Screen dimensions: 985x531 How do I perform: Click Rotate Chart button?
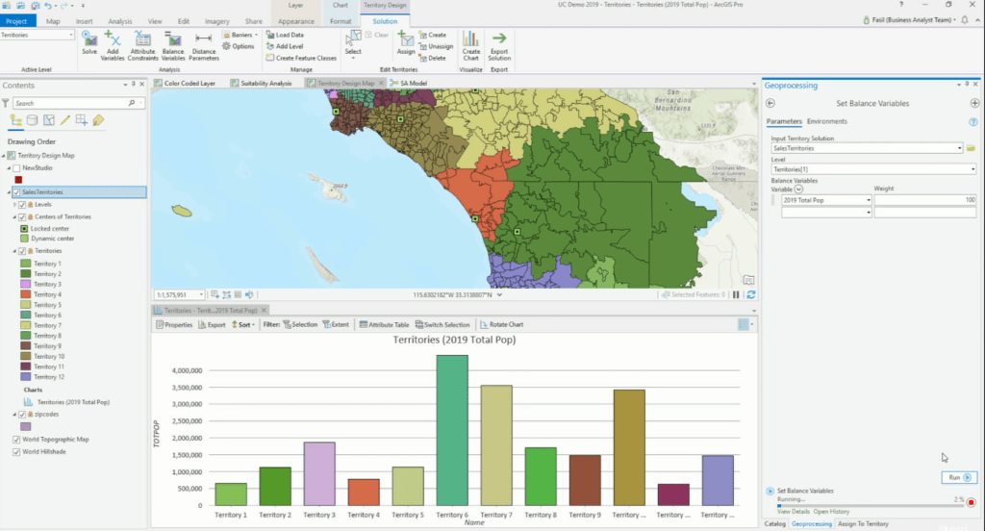[x=501, y=325]
